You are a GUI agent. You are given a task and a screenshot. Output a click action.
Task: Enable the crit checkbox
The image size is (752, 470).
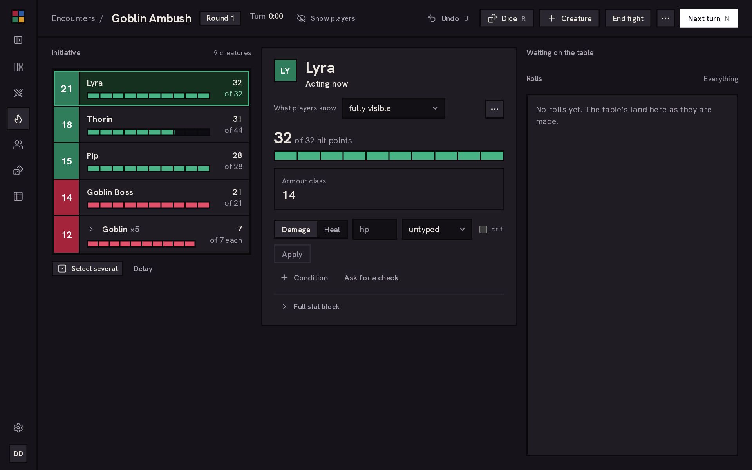(483, 230)
